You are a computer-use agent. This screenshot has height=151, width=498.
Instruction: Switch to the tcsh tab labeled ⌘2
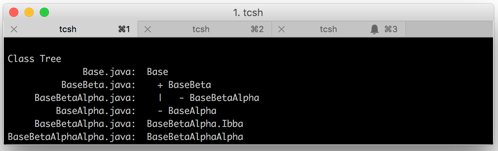(205, 29)
